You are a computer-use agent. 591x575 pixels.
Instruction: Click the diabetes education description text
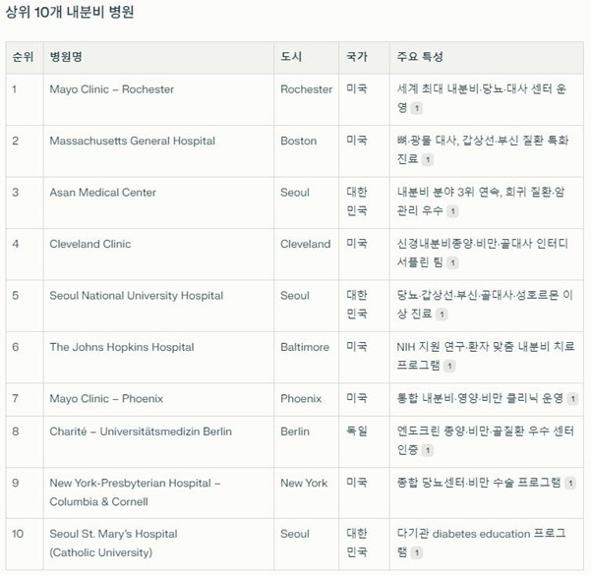pyautogui.click(x=481, y=543)
